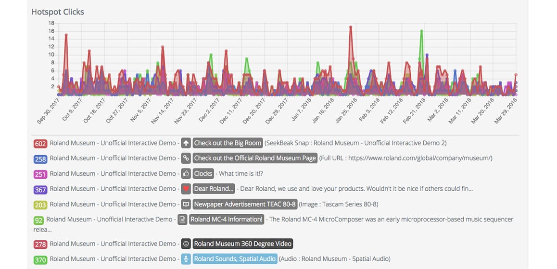Image resolution: width=557 pixels, height=269 pixels.
Task: Click the SeekBeak Snap Demo 2 description
Action: coord(355,143)
